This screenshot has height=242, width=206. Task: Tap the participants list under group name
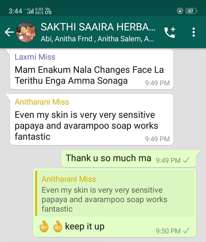tap(97, 39)
